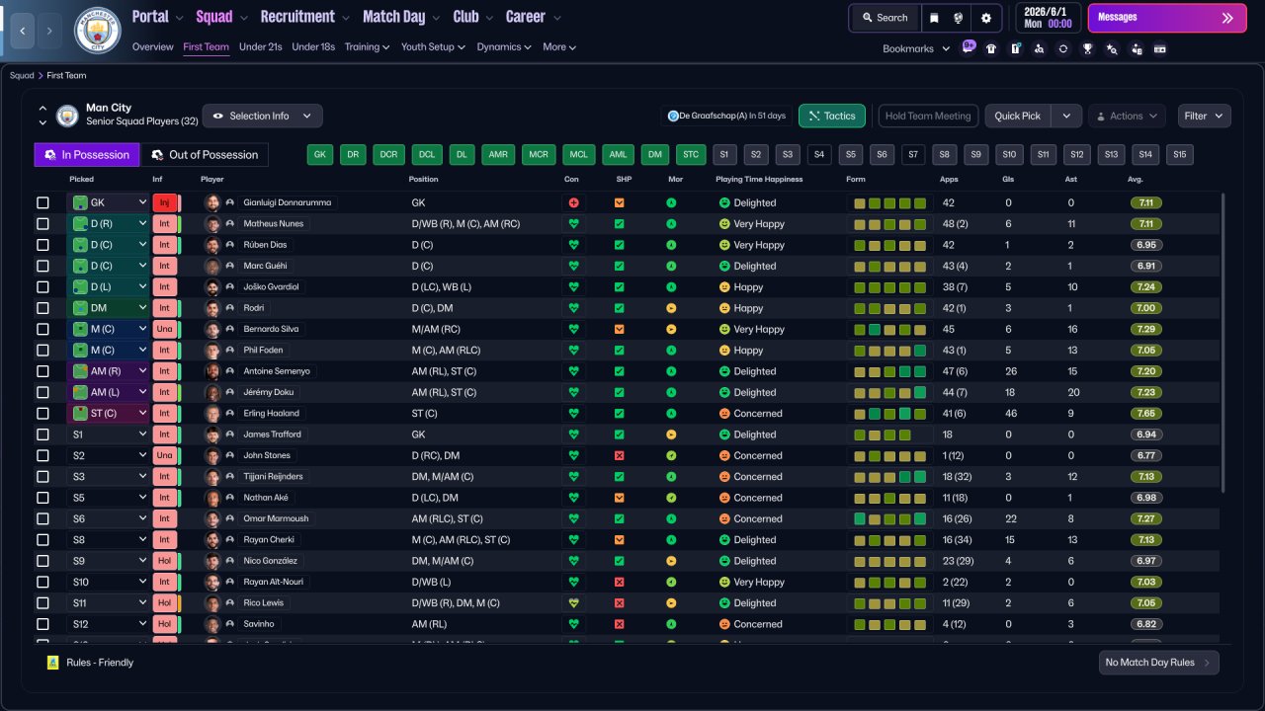Click the circular refresh arrows icon
The height and width of the screenshot is (711, 1265).
click(x=1063, y=48)
